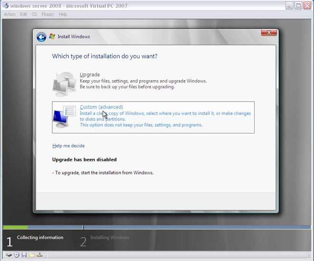
Task: Choose the Custom (advanced) installation option
Action: click(x=153, y=117)
